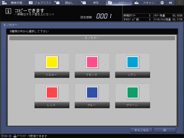Choose the green color swatch
184x138 pixels.
[x=132, y=92]
